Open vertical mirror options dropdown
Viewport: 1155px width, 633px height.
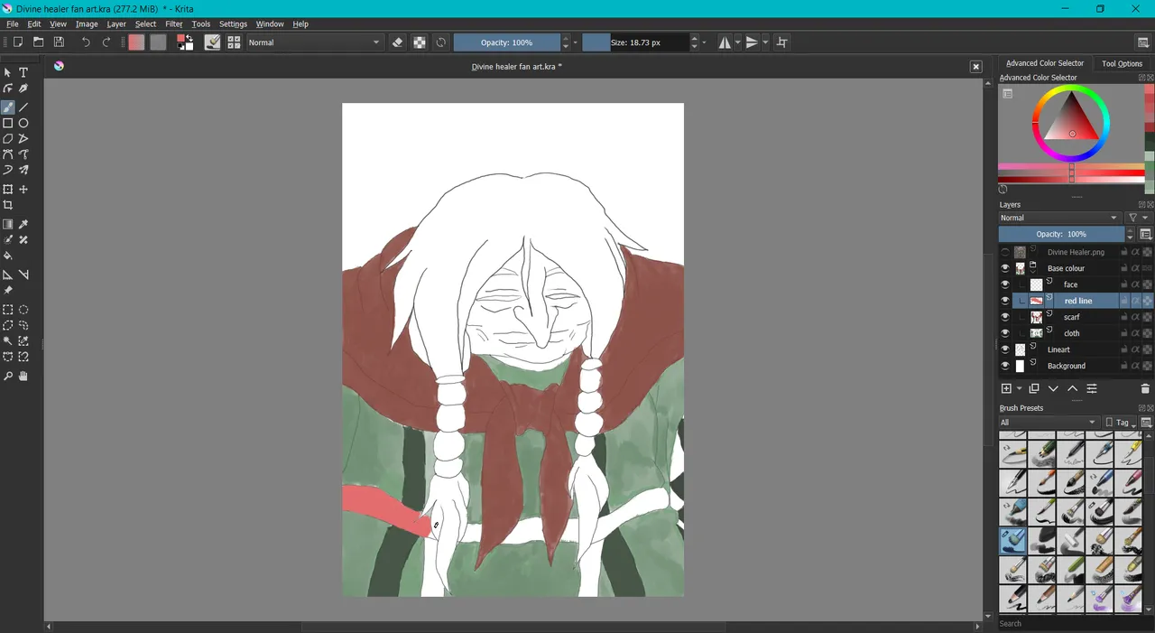765,42
